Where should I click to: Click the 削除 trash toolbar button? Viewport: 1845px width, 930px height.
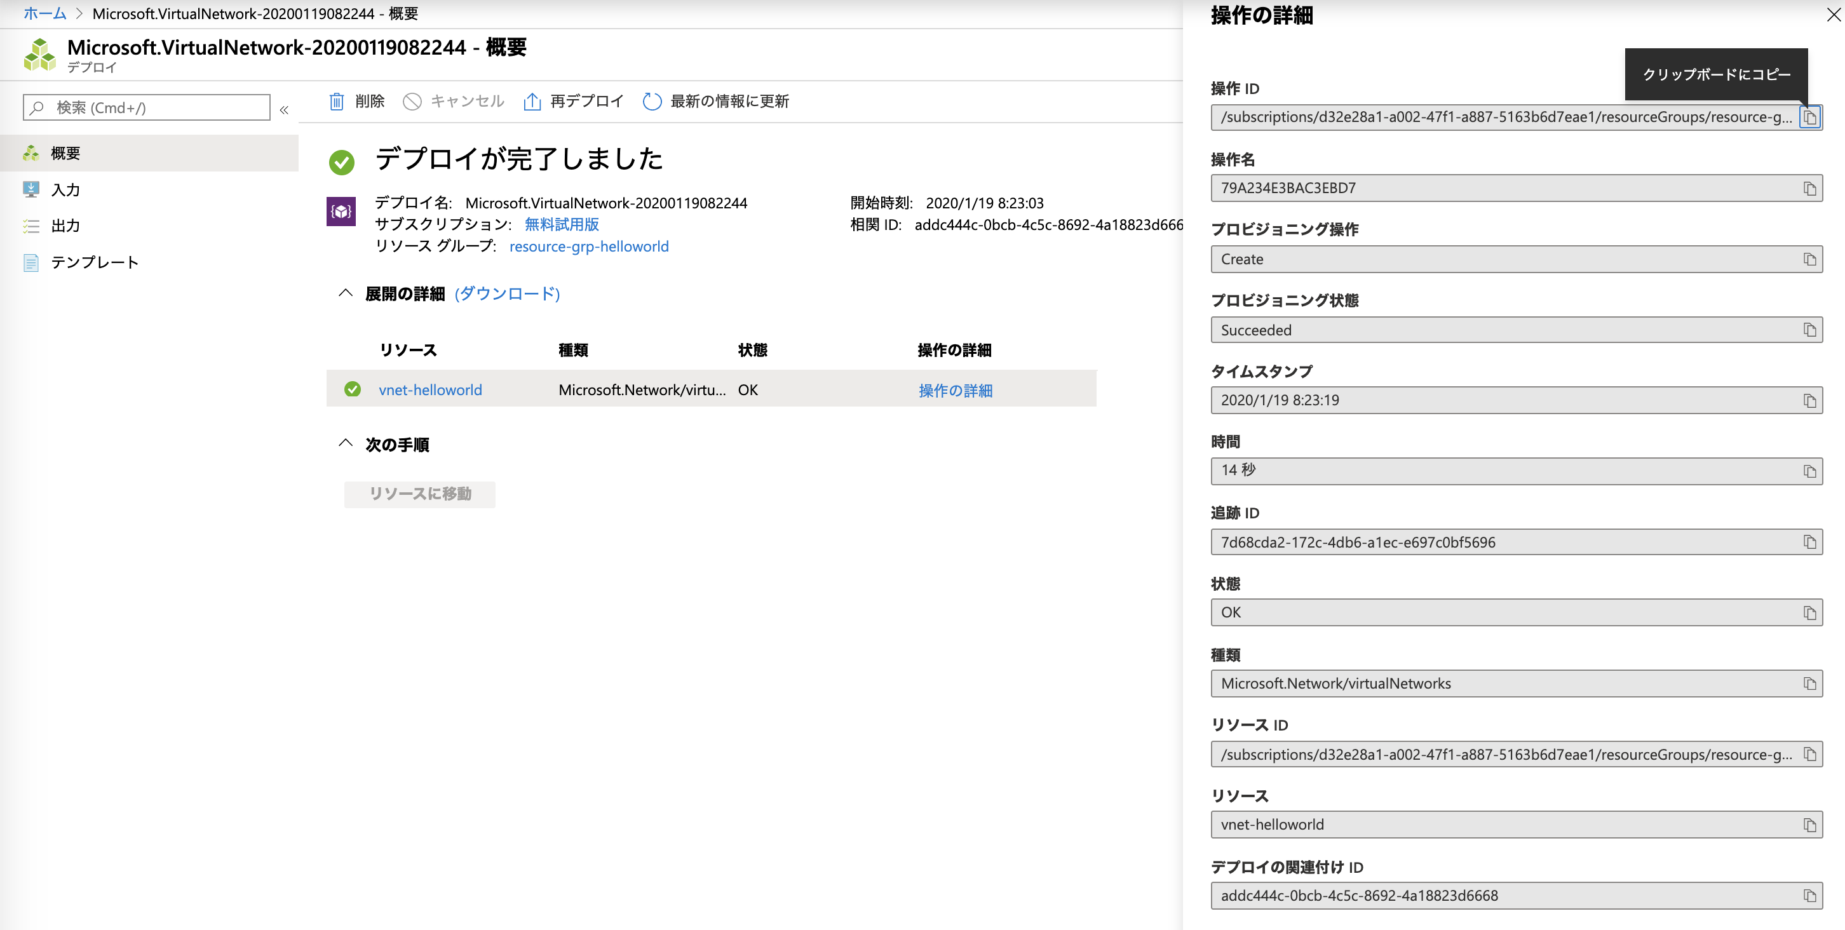[356, 102]
